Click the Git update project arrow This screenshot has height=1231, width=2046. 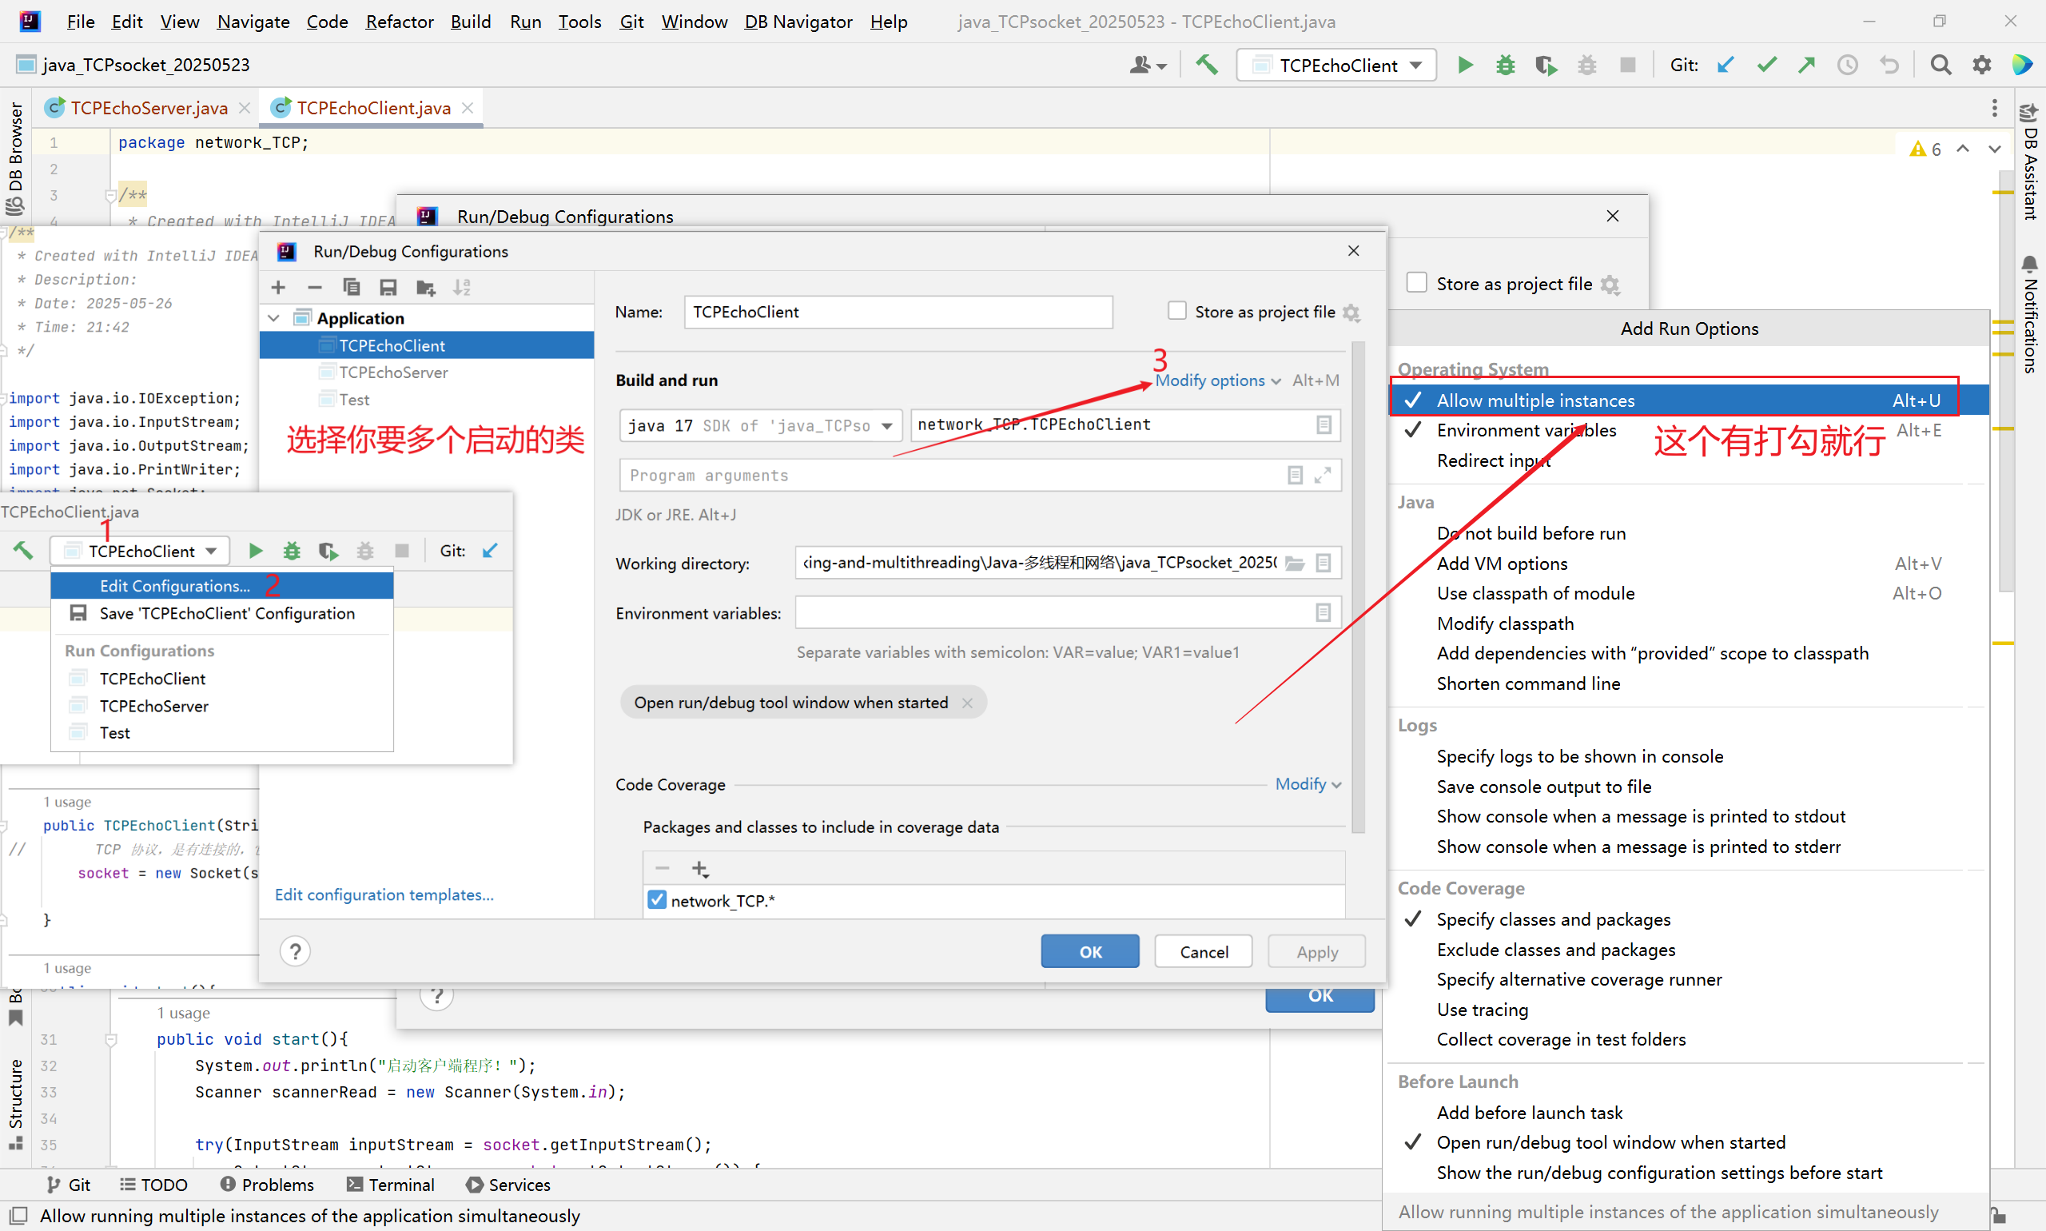(1726, 65)
